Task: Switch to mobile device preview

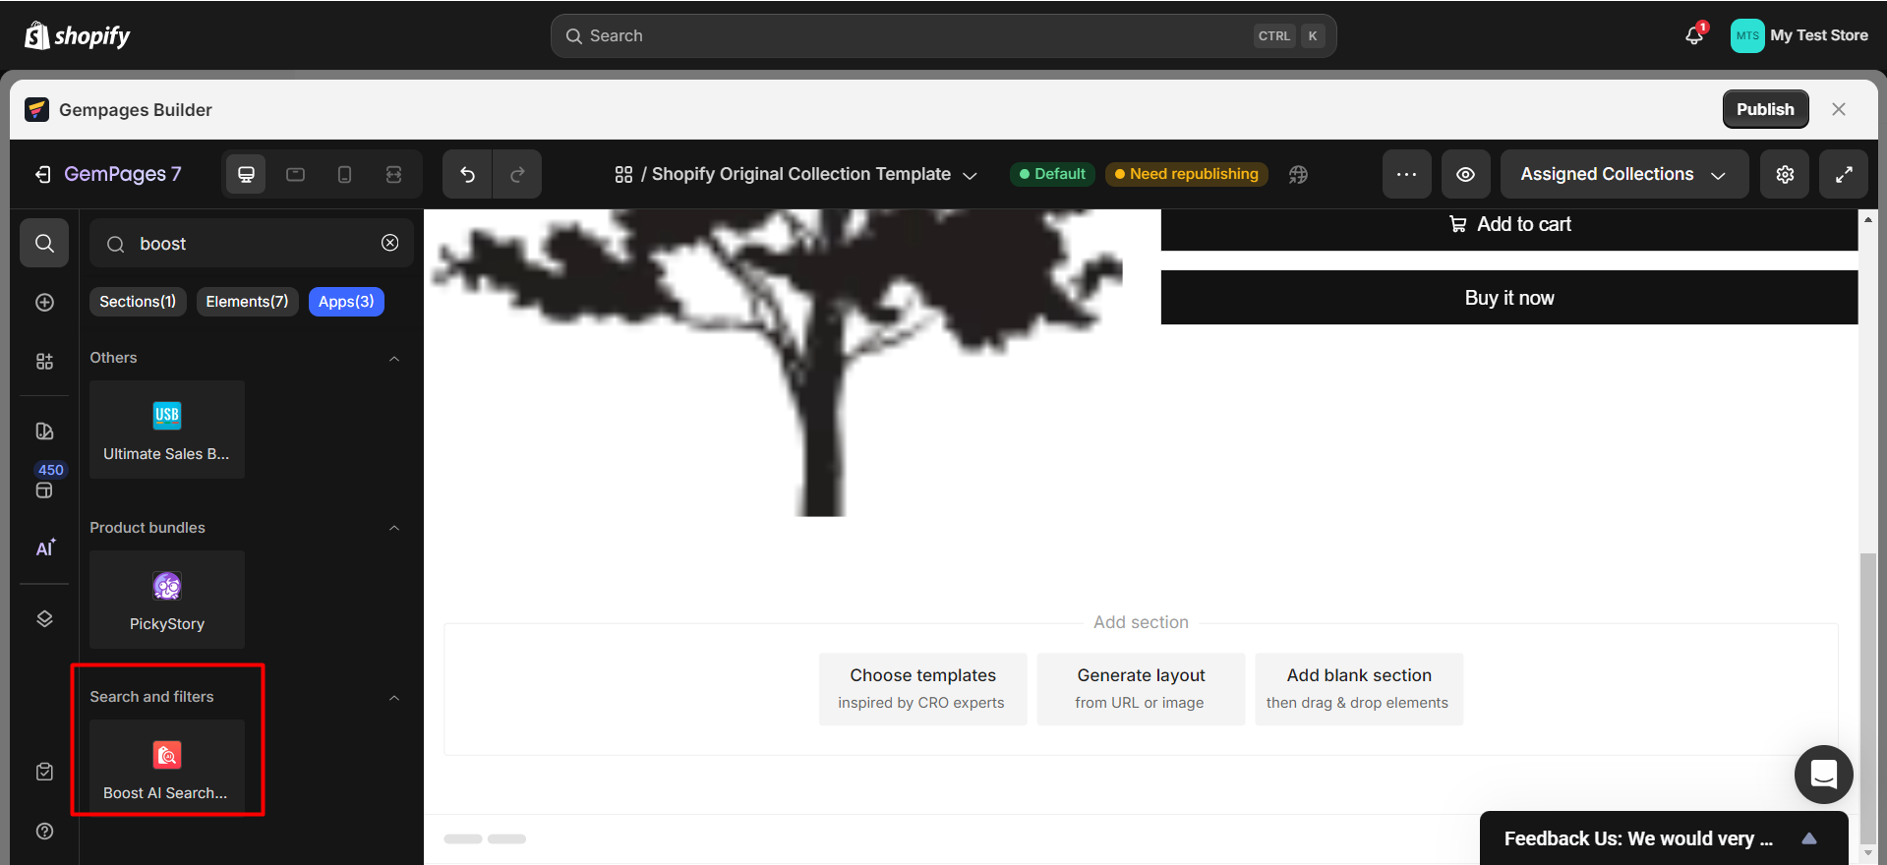Action: click(x=344, y=175)
